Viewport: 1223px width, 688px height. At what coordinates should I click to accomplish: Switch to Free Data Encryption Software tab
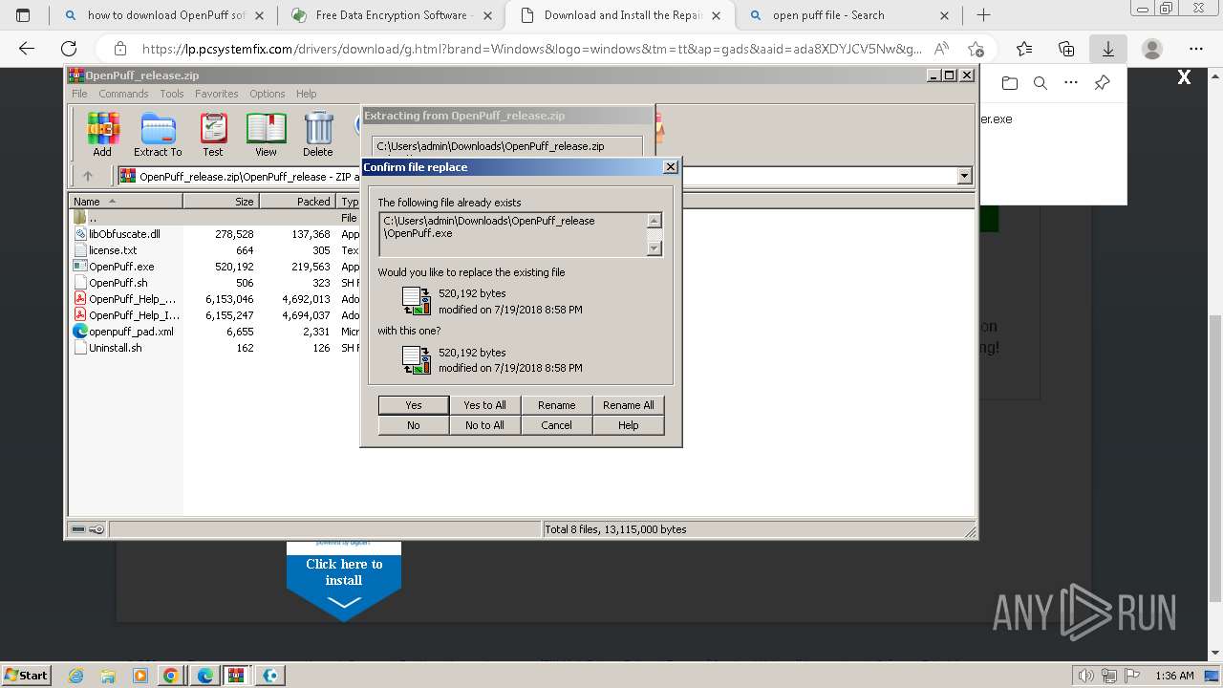[x=390, y=15]
